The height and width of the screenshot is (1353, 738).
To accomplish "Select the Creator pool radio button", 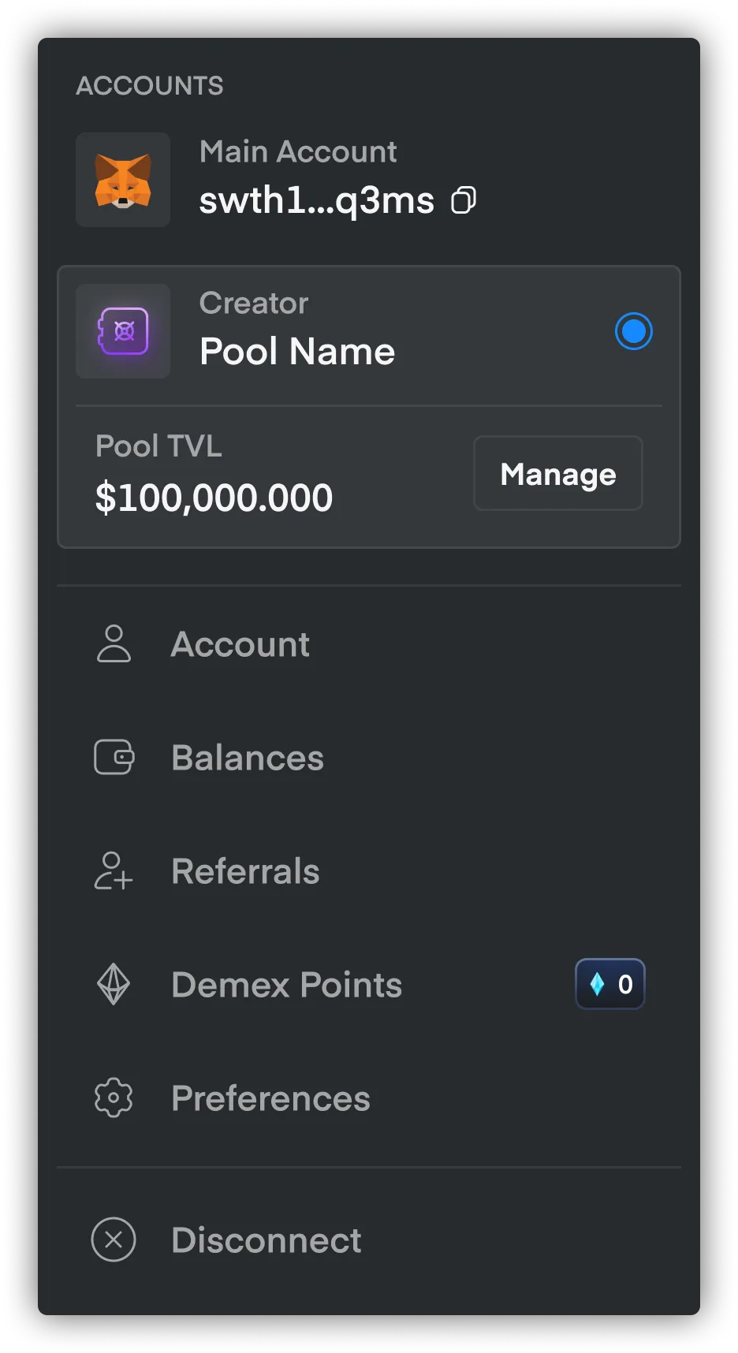I will 634,331.
